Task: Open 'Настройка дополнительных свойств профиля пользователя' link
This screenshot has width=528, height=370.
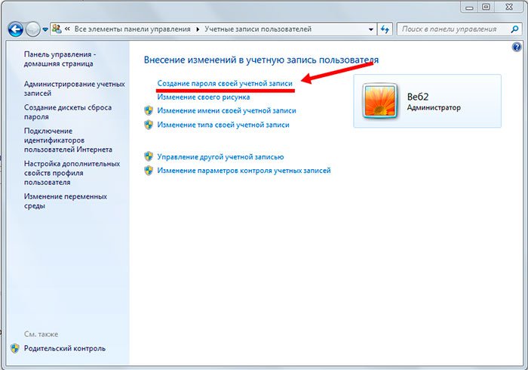Action: point(72,173)
